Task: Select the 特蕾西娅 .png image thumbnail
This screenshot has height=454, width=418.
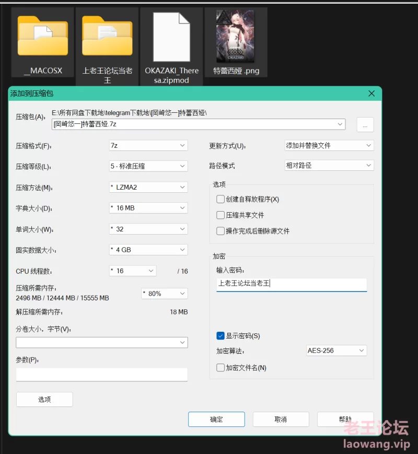Action: [x=236, y=36]
